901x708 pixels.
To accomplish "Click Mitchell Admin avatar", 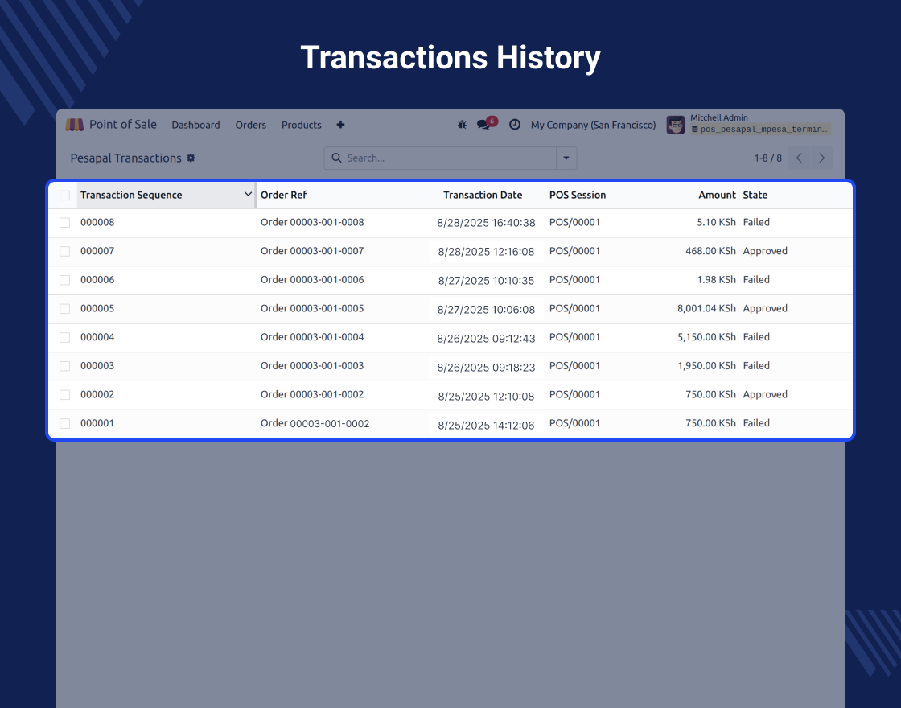I will point(676,125).
